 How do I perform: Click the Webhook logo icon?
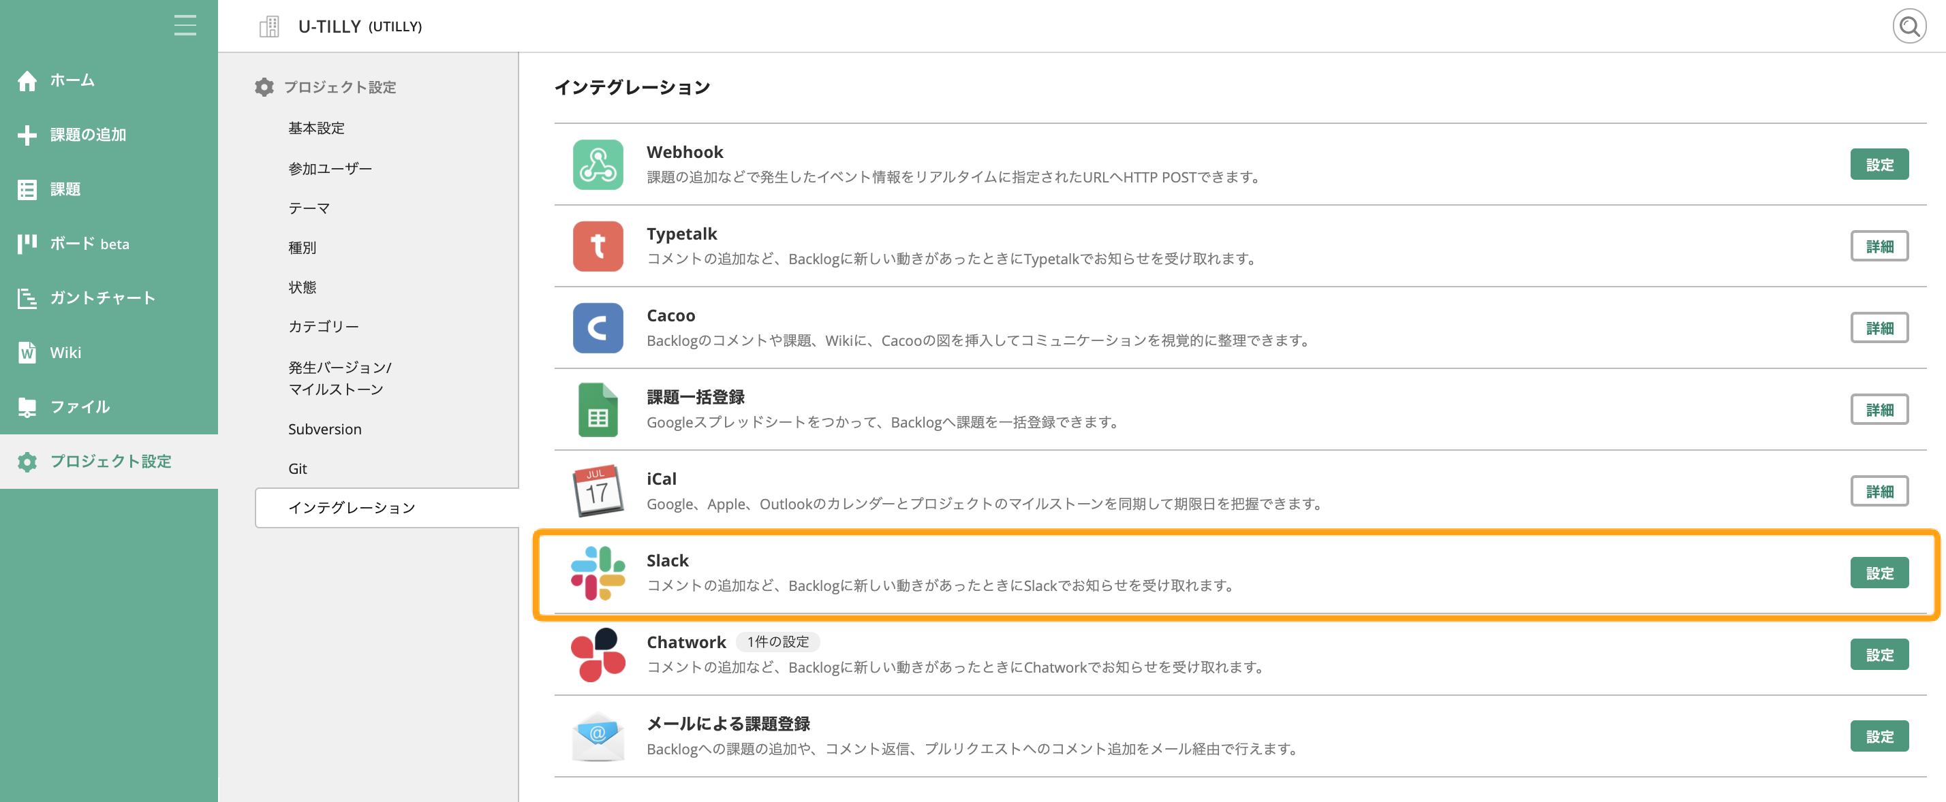tap(598, 165)
